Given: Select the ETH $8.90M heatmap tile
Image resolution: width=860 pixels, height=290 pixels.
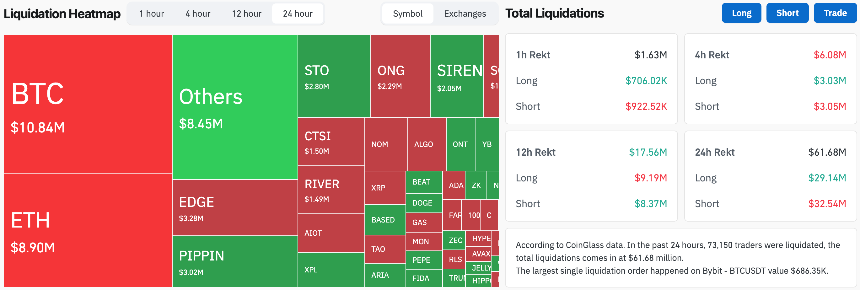Looking at the screenshot, I should 88,230.
